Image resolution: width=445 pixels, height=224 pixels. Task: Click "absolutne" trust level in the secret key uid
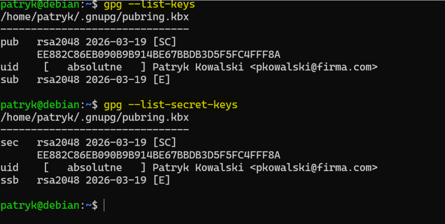point(95,168)
